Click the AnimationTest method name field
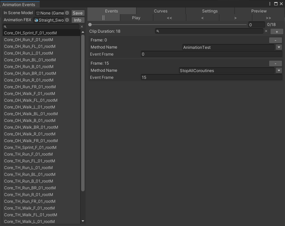The width and height of the screenshot is (285, 226). (x=228, y=47)
